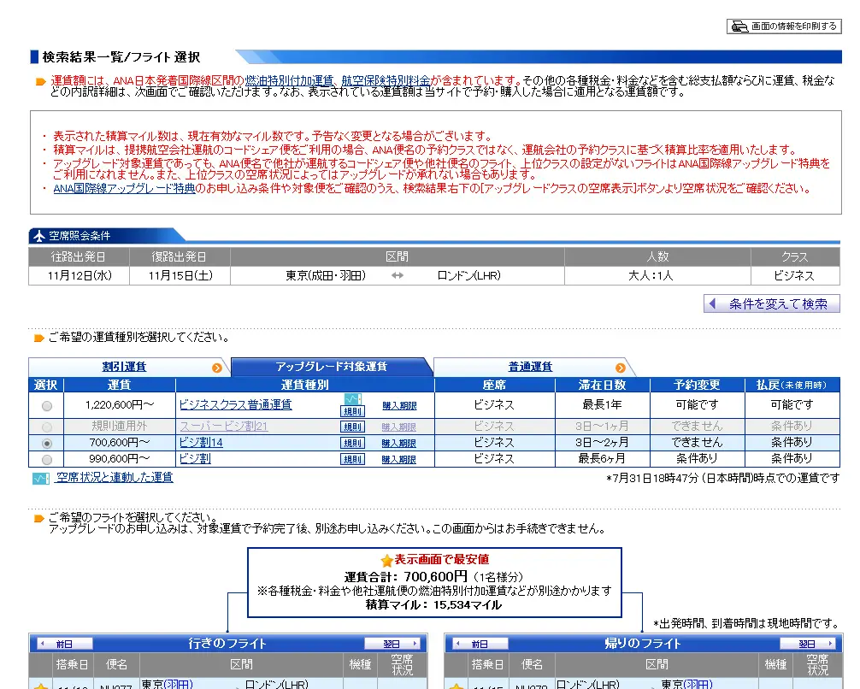
Task: Click 購入期限 for ビジ割14 row
Action: 398,444
